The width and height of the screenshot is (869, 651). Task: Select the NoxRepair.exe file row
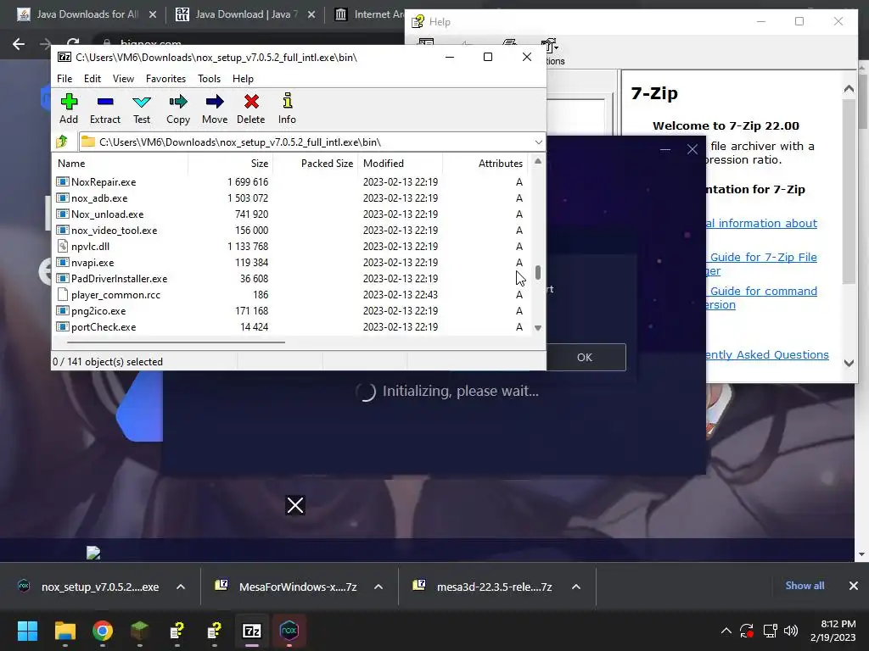[291, 181]
